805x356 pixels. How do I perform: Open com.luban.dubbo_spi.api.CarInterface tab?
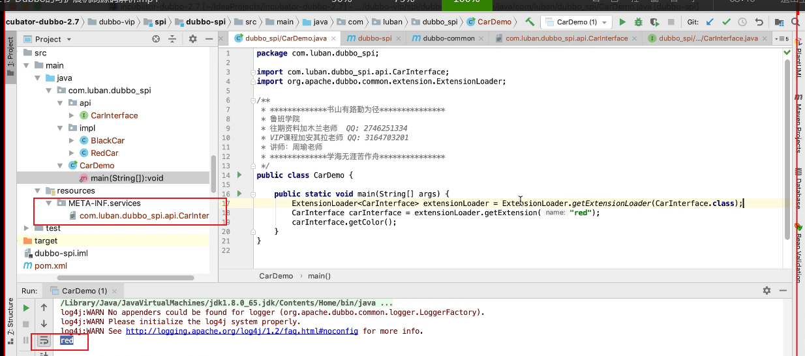565,38
